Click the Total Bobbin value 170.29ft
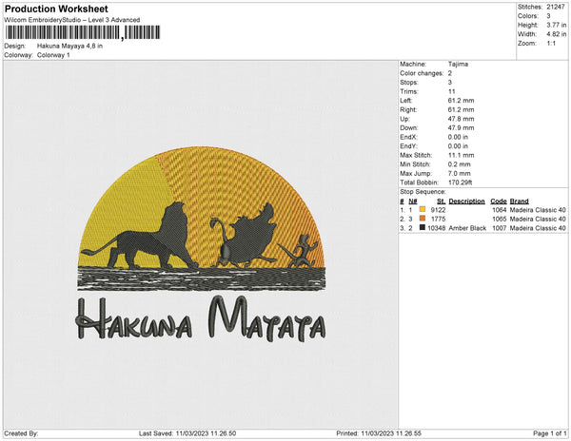 coord(461,182)
